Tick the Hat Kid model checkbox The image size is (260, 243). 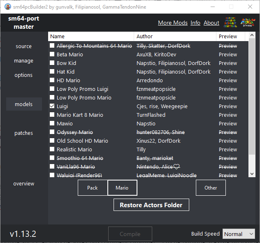[x=52, y=72]
